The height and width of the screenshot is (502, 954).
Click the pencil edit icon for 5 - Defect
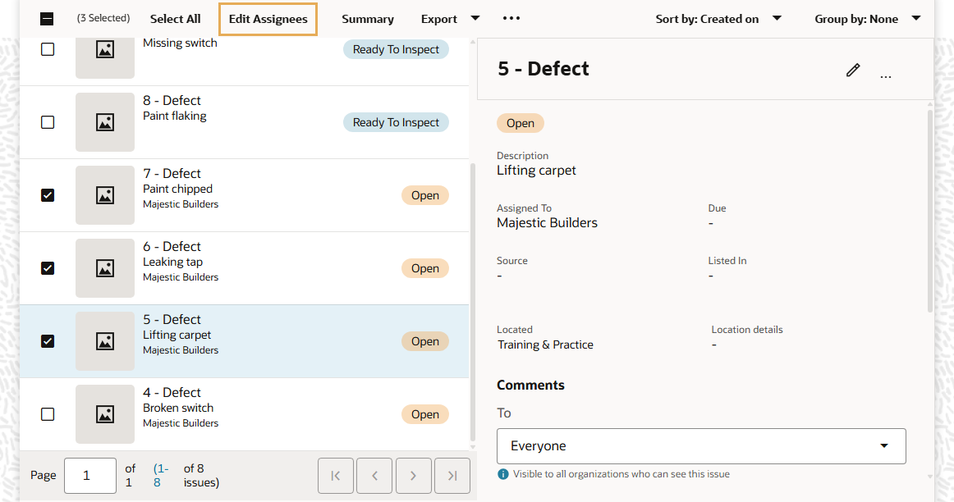pos(853,71)
